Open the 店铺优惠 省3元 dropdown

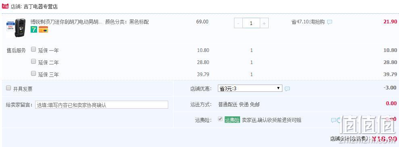coord(250,88)
